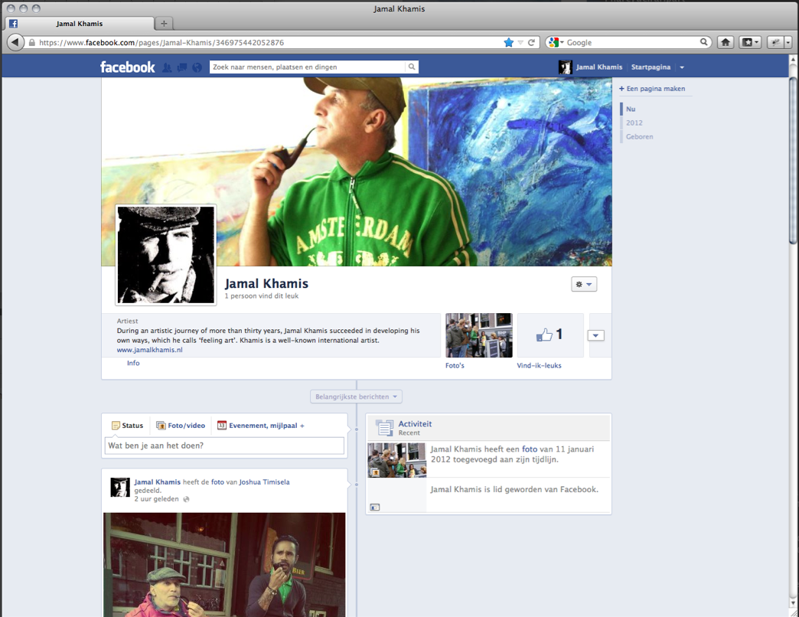Click the Activiteit heading link
Image resolution: width=799 pixels, height=617 pixels.
pos(415,424)
